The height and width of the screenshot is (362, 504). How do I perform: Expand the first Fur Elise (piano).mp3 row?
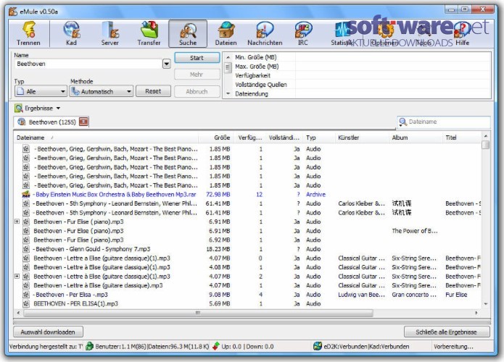click(x=17, y=222)
